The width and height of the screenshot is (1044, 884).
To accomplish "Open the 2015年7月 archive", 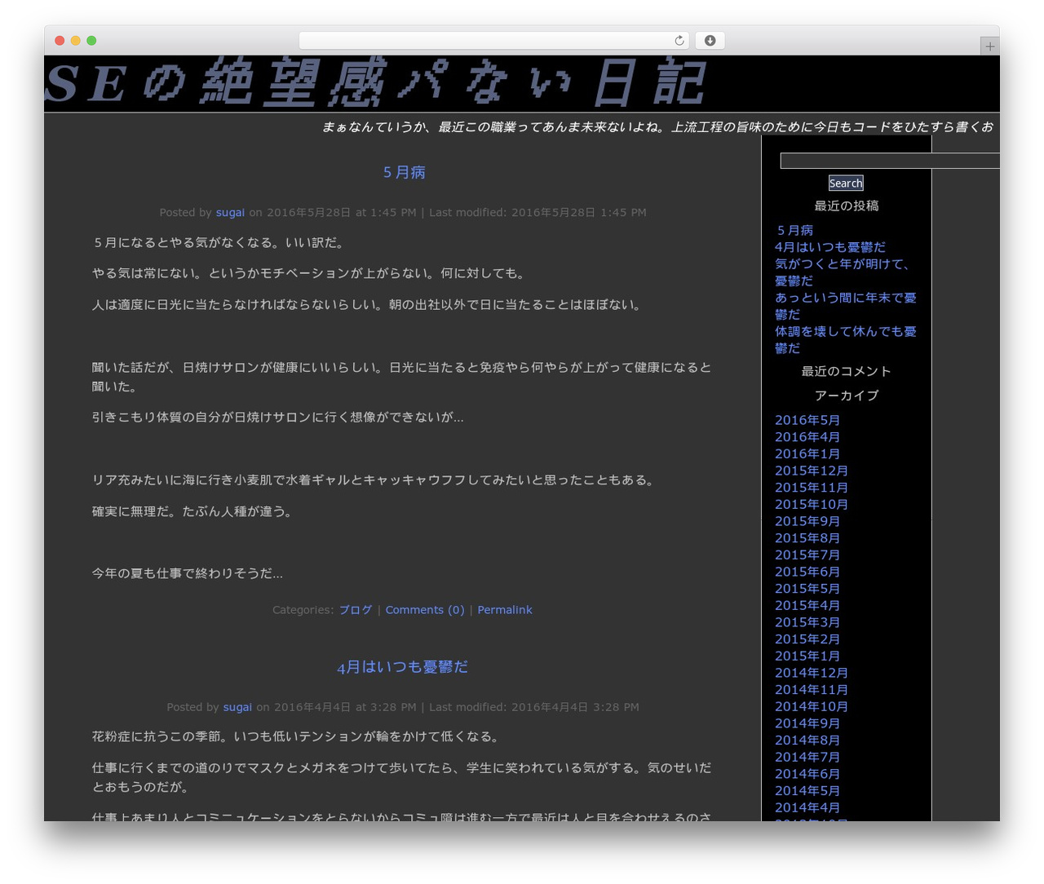I will [x=807, y=555].
